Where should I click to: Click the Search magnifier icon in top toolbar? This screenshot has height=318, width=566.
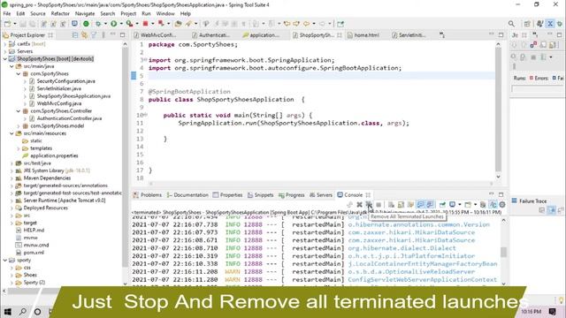[511, 24]
